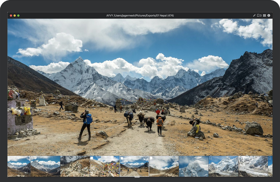Show image info with the info icon
Image resolution: width=280 pixels, height=182 pixels.
coord(269,16)
